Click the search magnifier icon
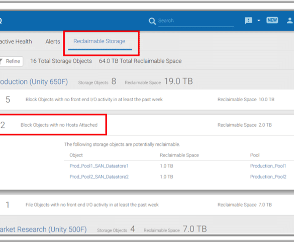This screenshot has width=294, height=242. tap(152, 21)
